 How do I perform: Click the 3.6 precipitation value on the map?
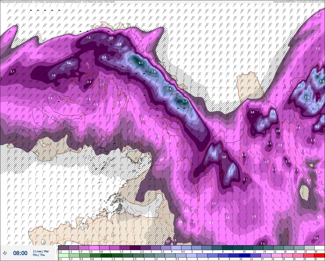(69, 63)
